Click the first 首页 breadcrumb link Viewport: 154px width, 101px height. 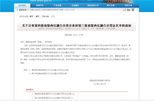[x=31, y=16]
